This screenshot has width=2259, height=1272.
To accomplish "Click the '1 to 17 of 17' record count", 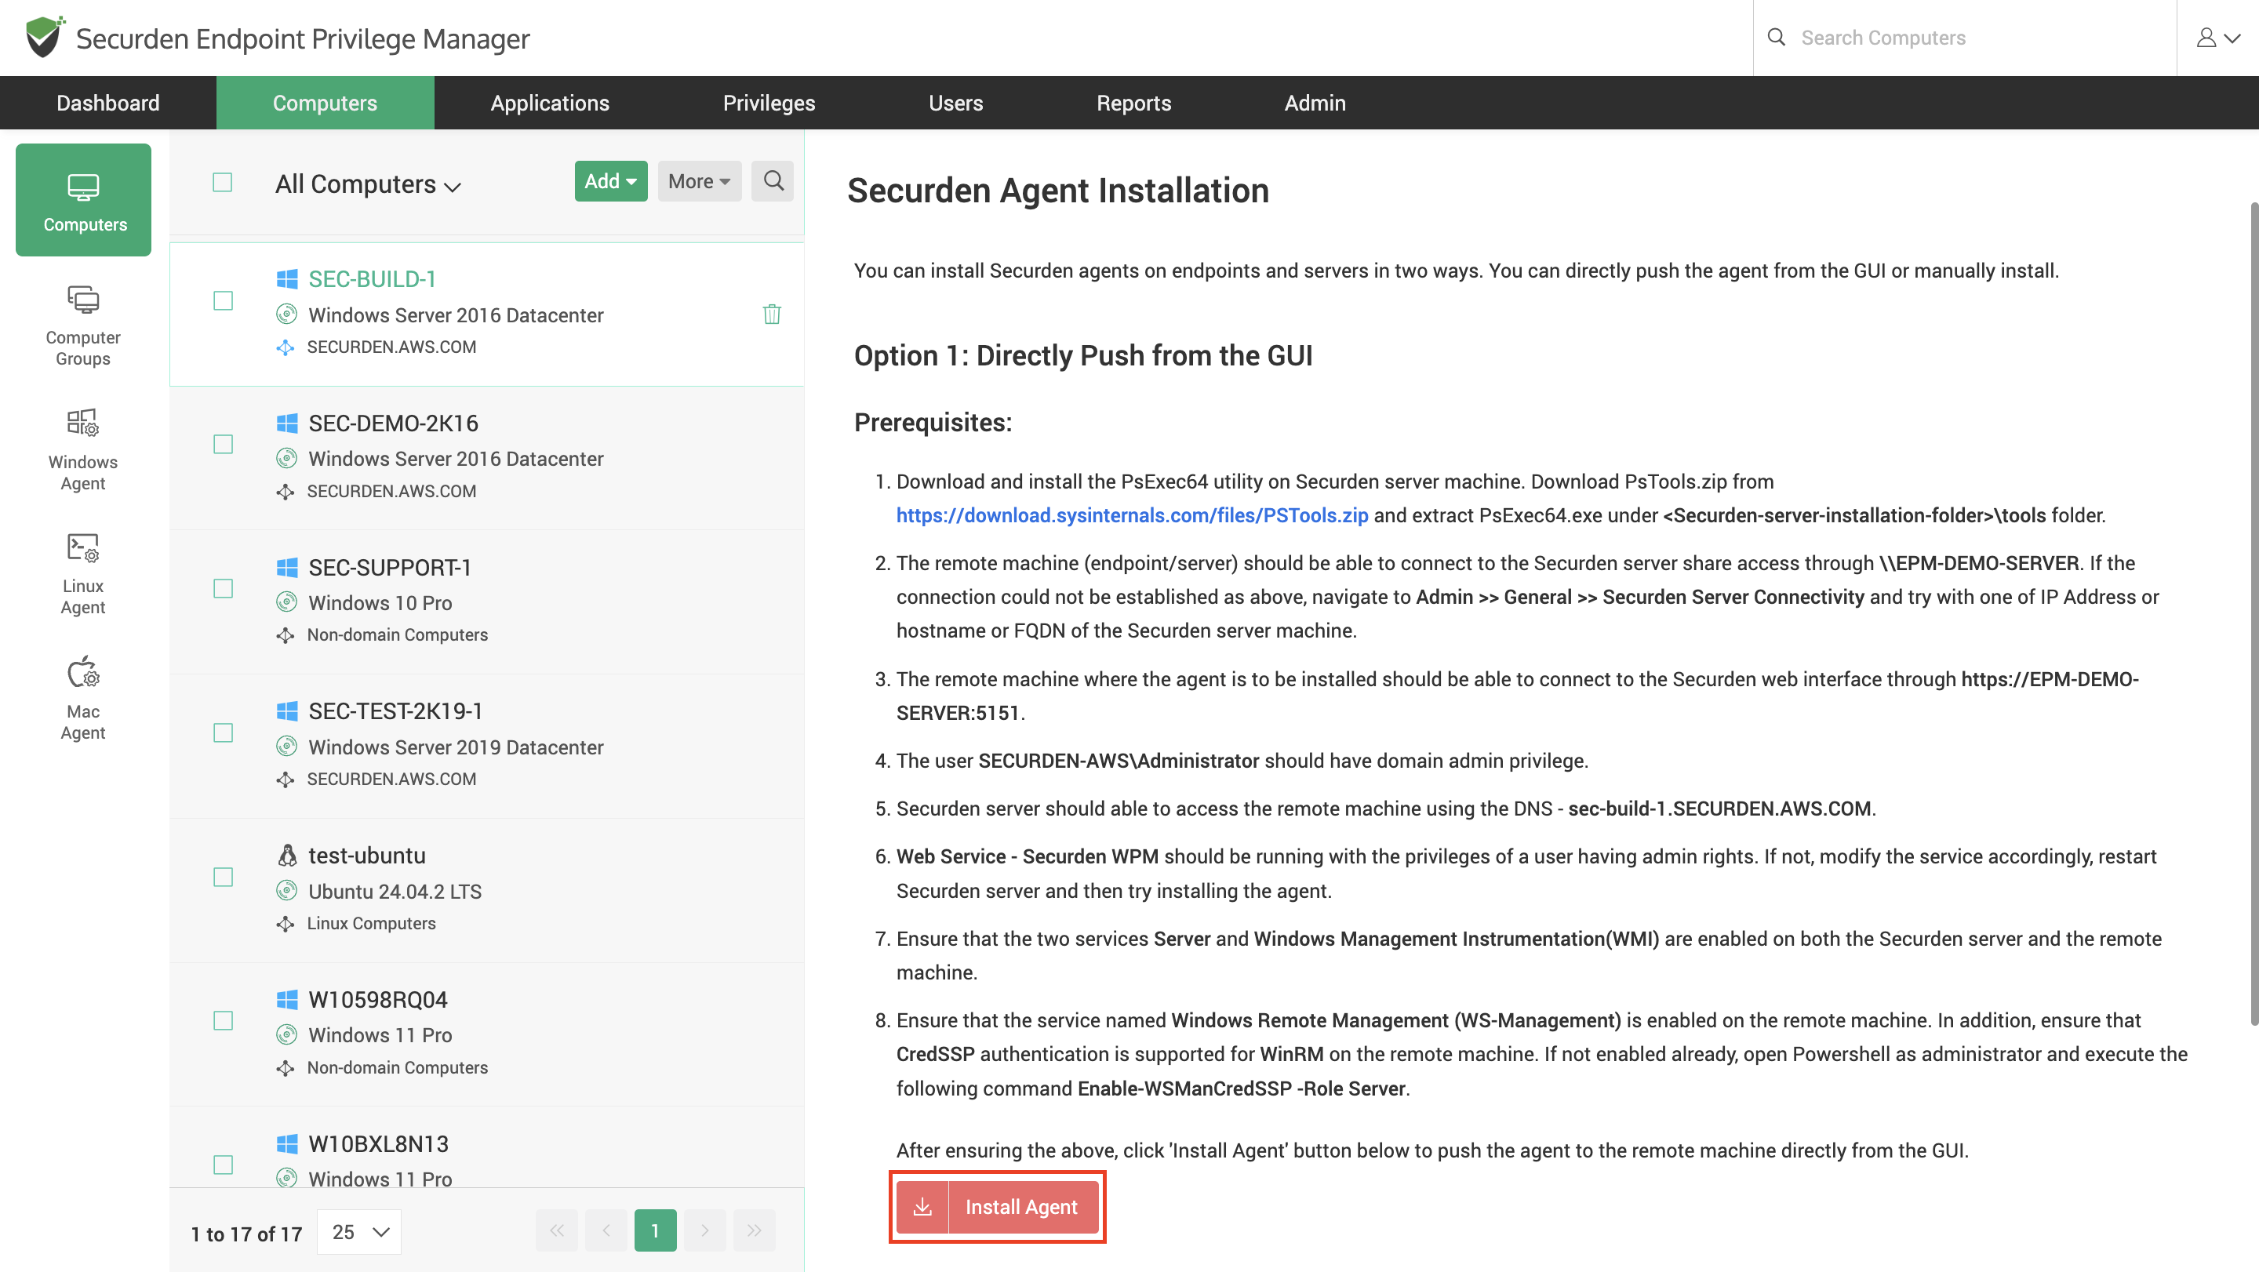I will click(246, 1234).
